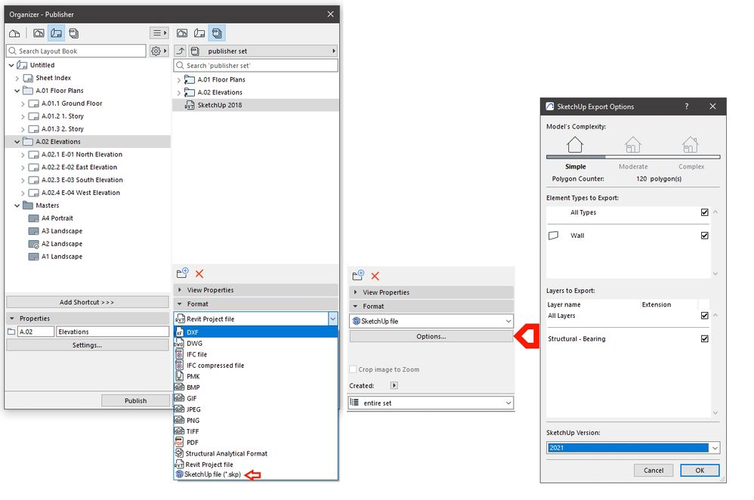754x500 pixels.
Task: Collapse the A.01 Floor Plans folder in Layout Book
Action: [x=17, y=91]
